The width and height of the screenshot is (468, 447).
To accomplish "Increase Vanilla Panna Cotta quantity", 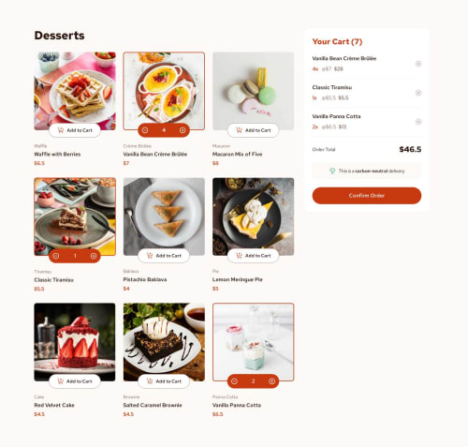I will [271, 381].
